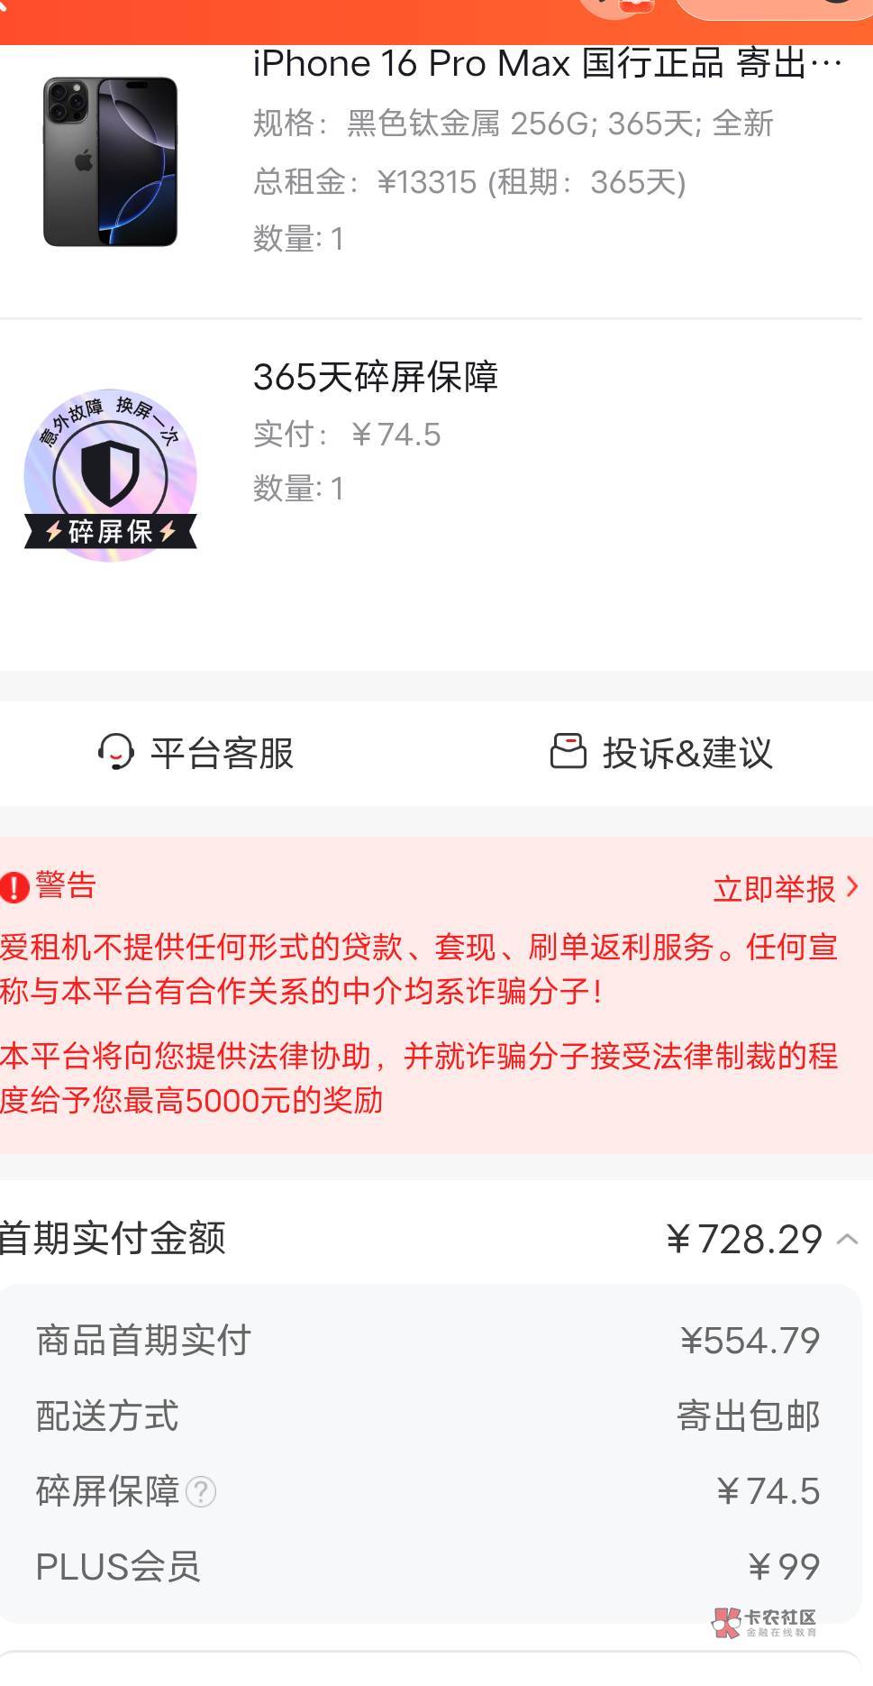The width and height of the screenshot is (873, 1686).
Task: Open 投诉&建议 feedback
Action: click(x=661, y=753)
